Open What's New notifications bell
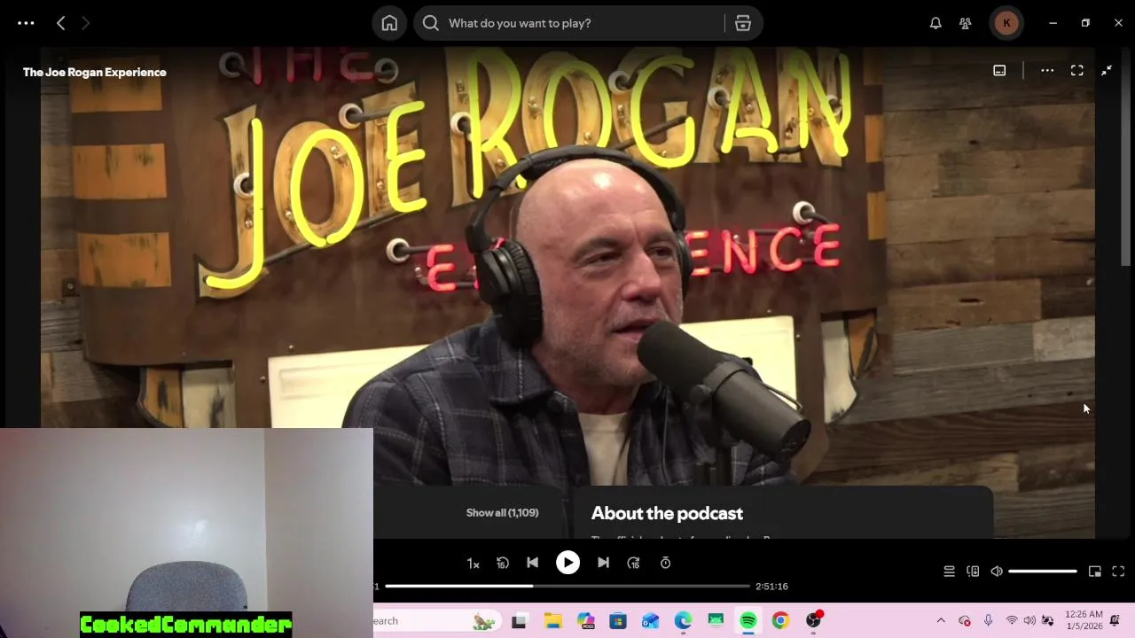This screenshot has width=1135, height=638. (x=935, y=23)
